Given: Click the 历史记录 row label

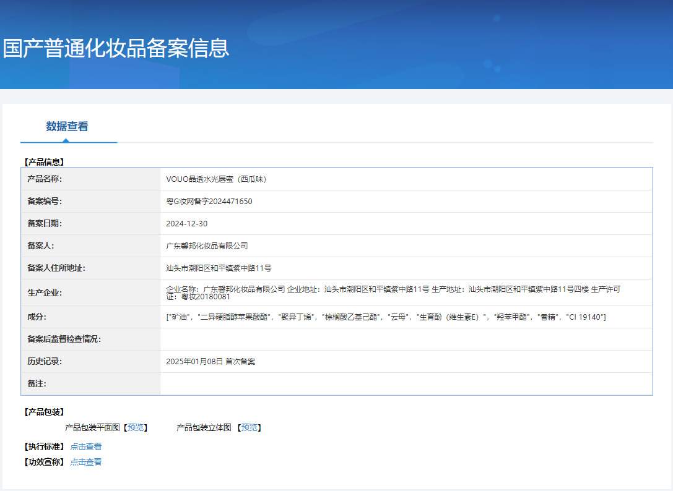Looking at the screenshot, I should (x=45, y=362).
